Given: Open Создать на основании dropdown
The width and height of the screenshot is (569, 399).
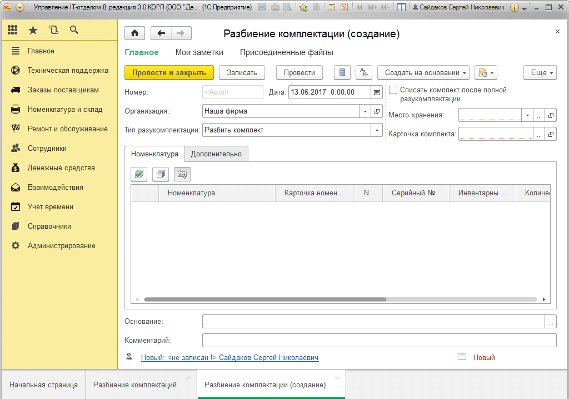Looking at the screenshot, I should (x=423, y=73).
